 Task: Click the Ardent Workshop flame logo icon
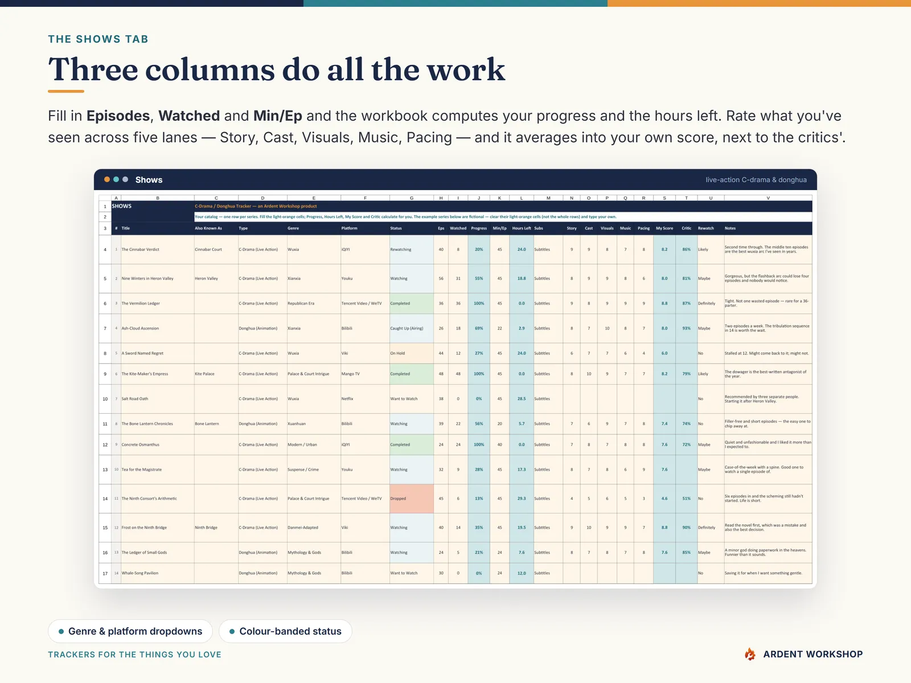pyautogui.click(x=750, y=654)
